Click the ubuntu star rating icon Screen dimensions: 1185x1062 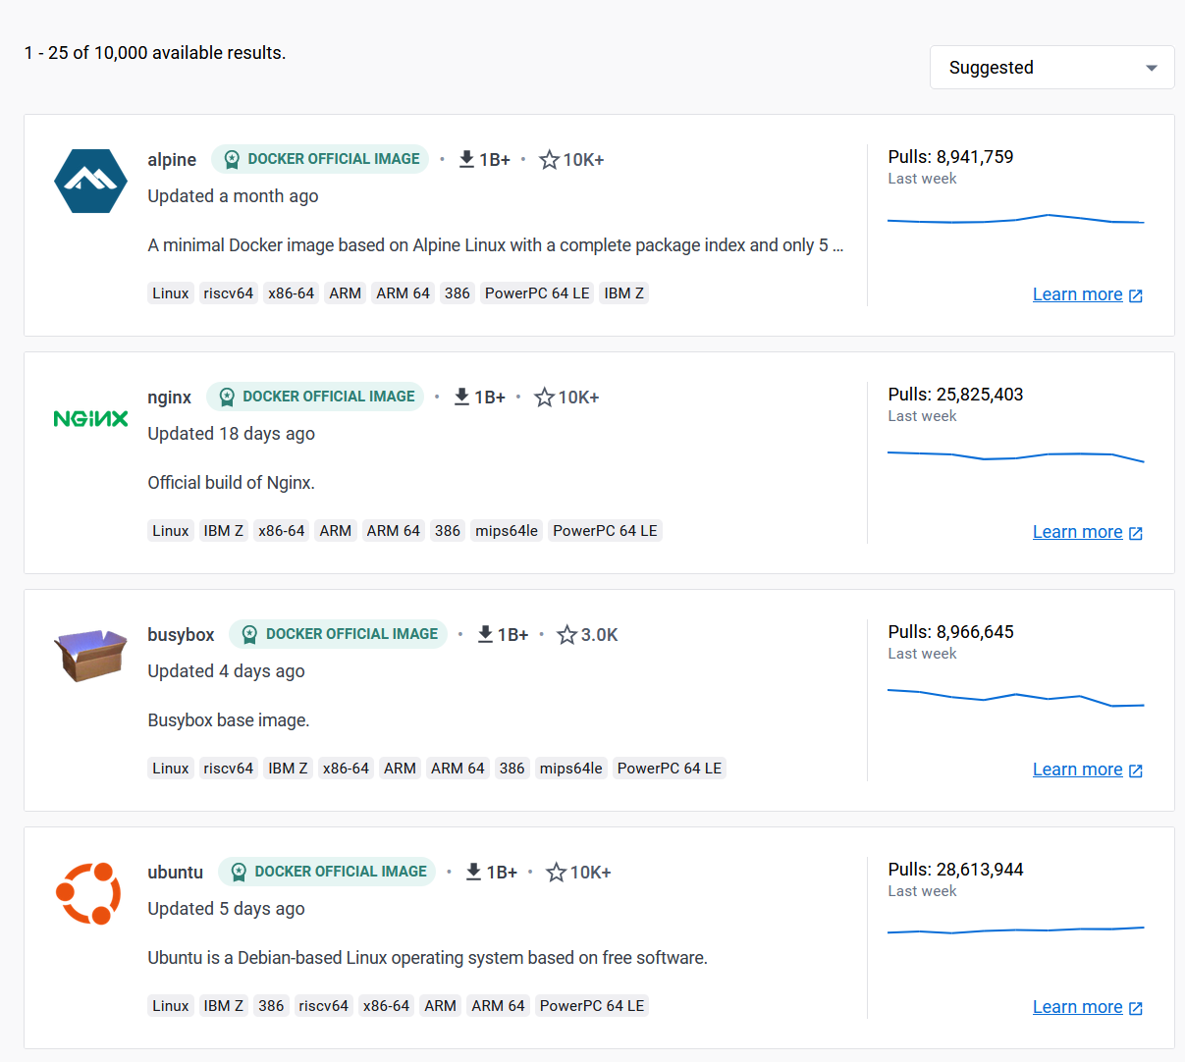(x=556, y=872)
